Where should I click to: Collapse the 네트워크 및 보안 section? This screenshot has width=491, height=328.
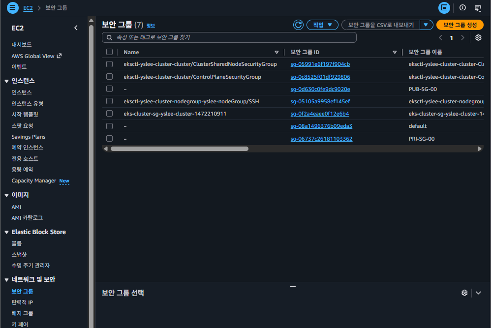point(6,280)
